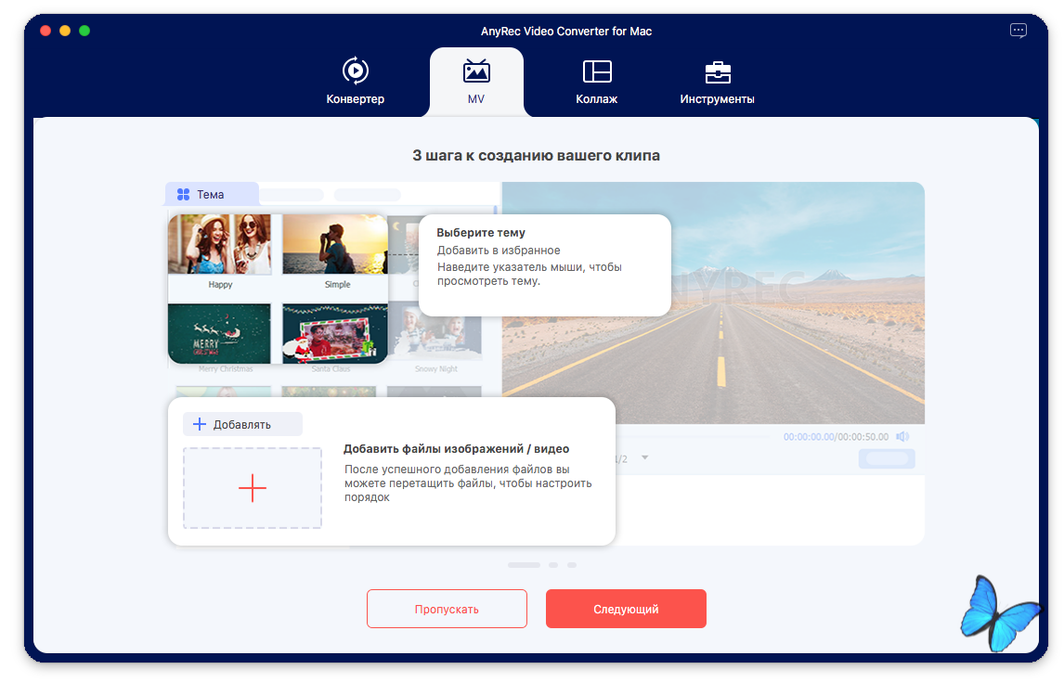Image resolution: width=1064 pixels, height=682 pixels.
Task: Select the Simple theme thumbnail
Action: [336, 245]
